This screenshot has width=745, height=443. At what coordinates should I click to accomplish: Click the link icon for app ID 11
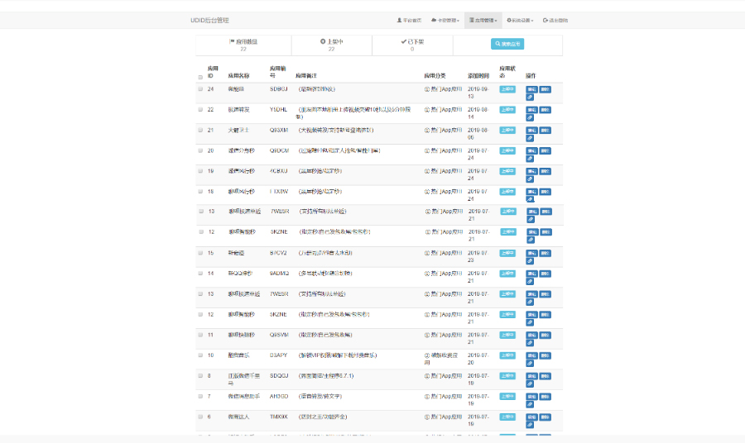pos(530,344)
